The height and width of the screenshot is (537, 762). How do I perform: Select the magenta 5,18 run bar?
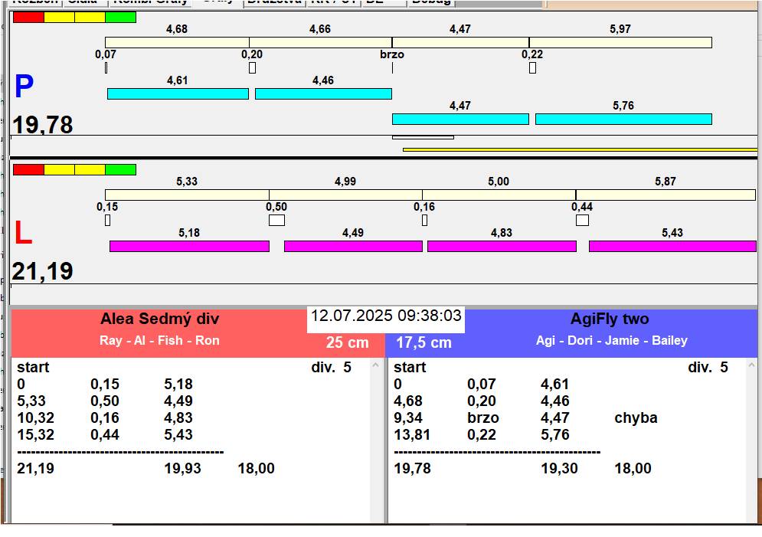coord(189,247)
